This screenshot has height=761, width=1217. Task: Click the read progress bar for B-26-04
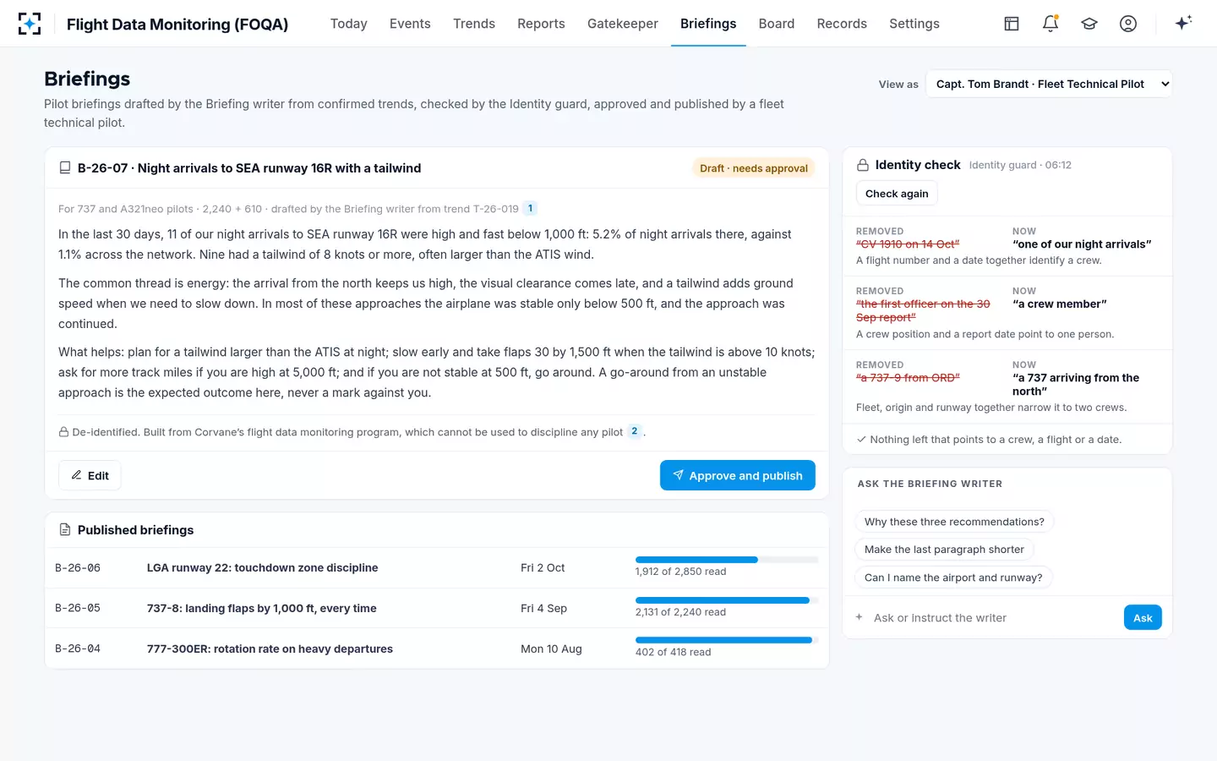point(727,640)
